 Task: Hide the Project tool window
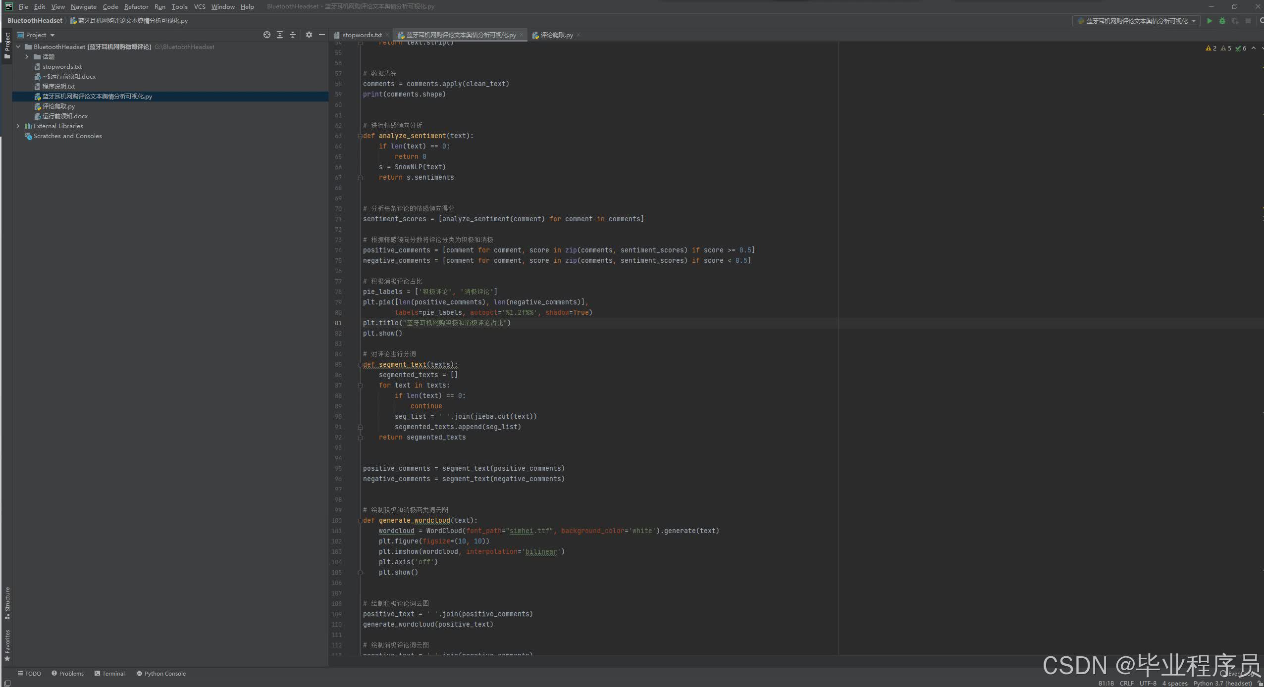[322, 35]
